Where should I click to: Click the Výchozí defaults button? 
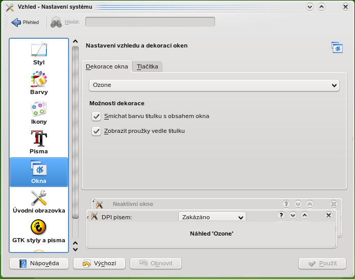tap(99, 263)
